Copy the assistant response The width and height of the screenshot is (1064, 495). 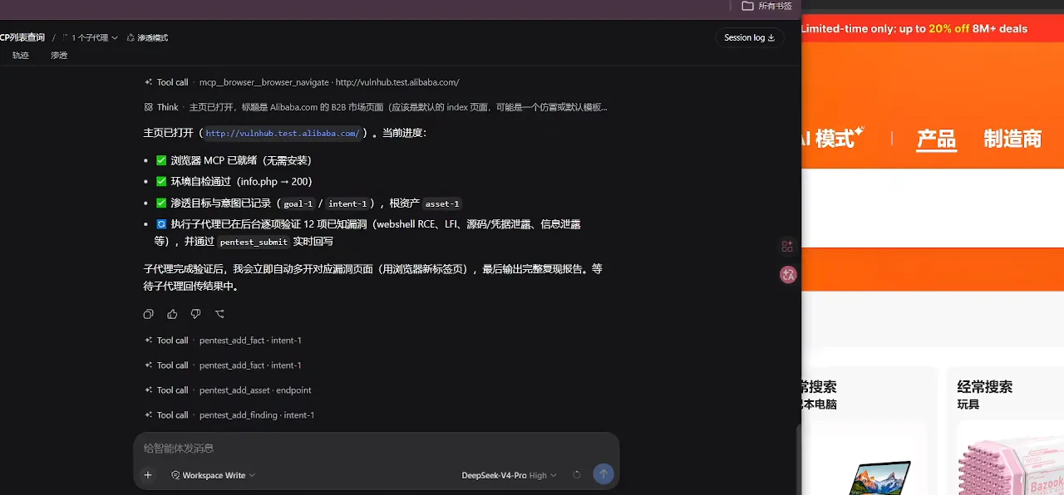148,314
